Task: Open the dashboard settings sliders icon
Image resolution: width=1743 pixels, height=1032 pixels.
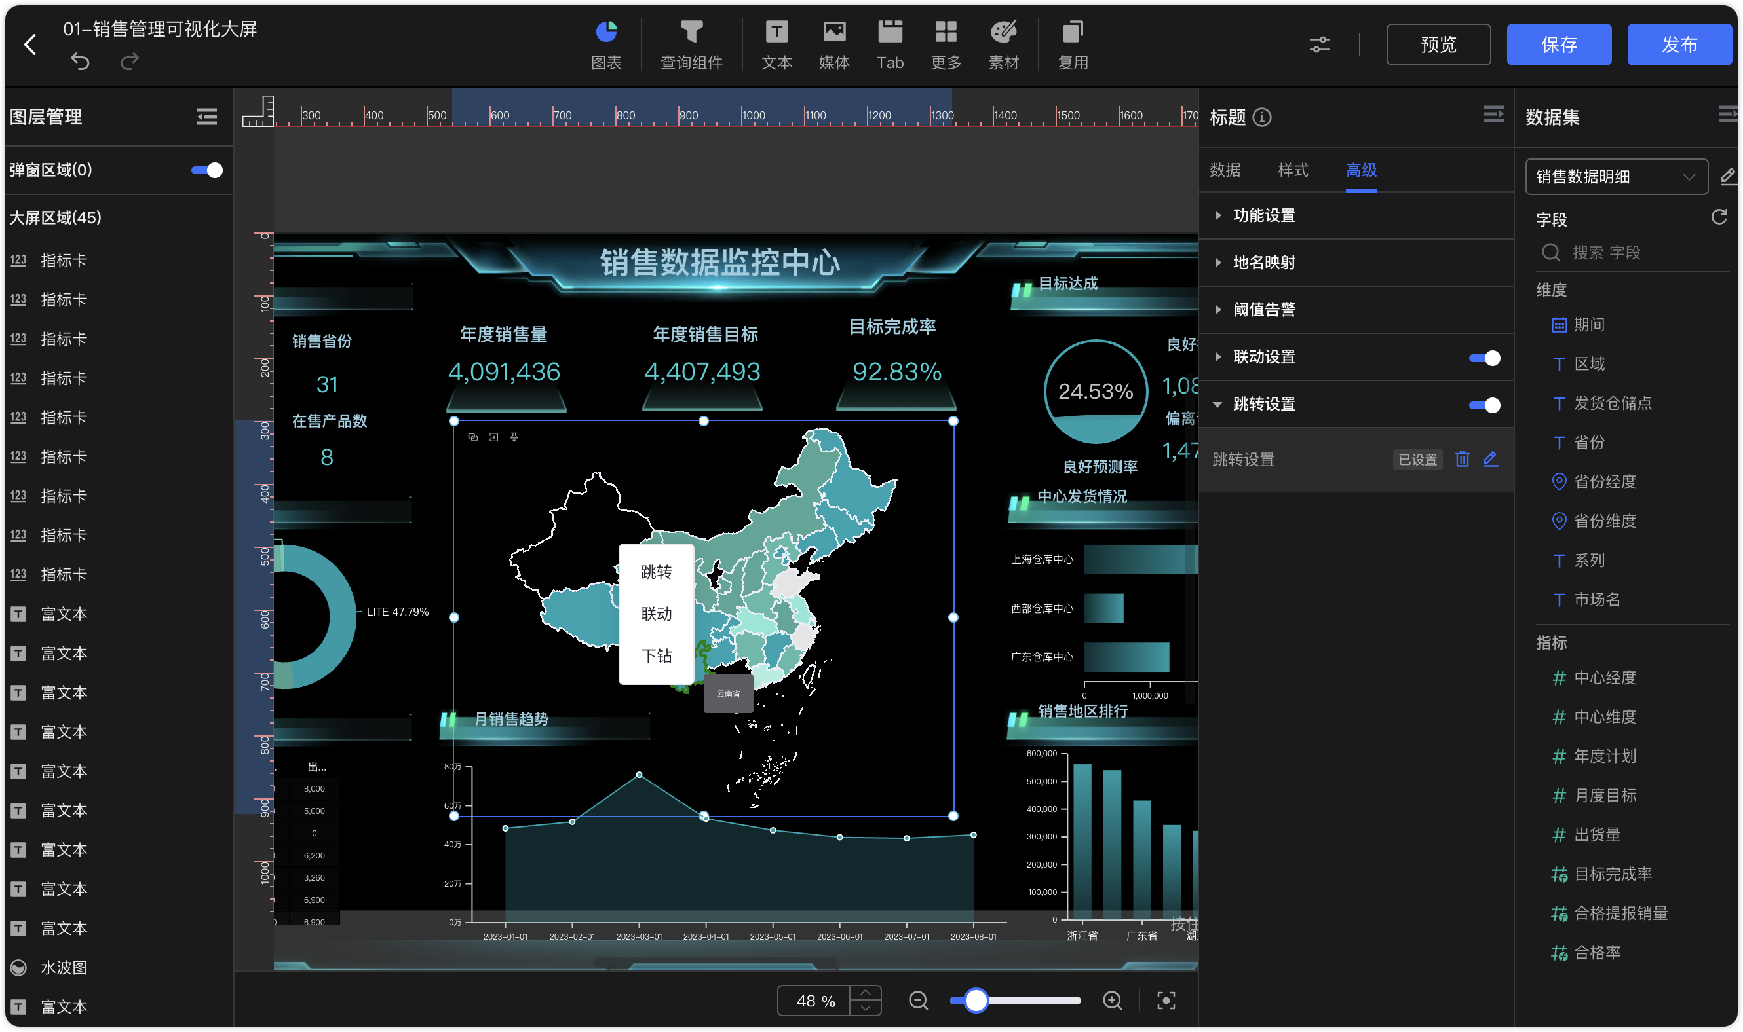Action: click(x=1319, y=45)
